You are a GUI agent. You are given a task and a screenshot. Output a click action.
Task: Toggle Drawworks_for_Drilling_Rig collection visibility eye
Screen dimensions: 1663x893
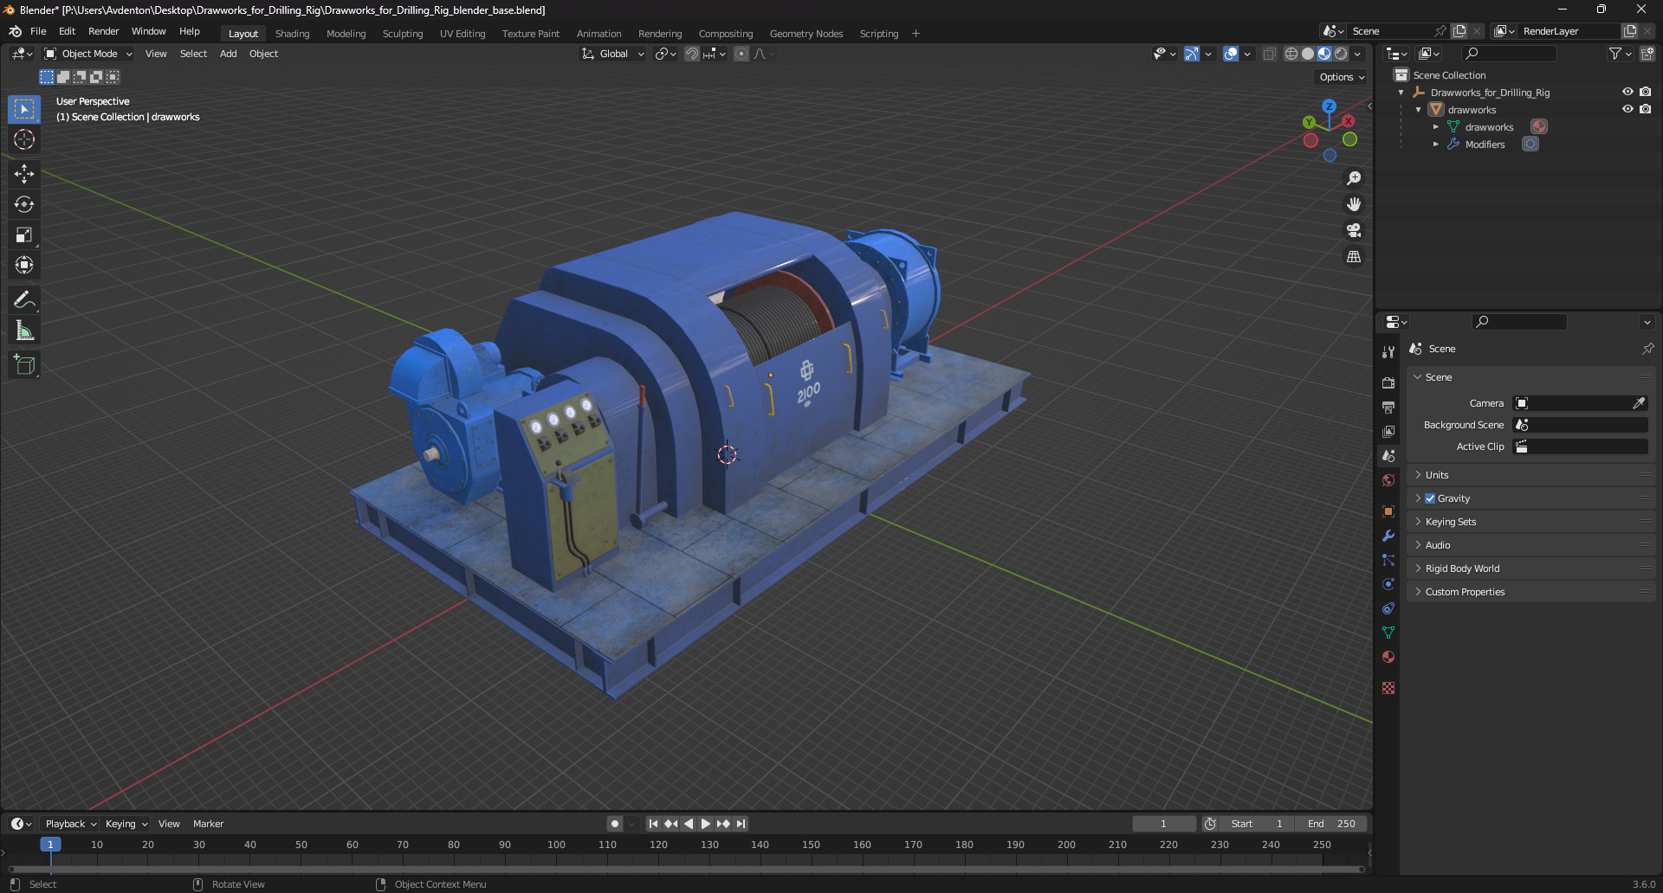pos(1627,92)
